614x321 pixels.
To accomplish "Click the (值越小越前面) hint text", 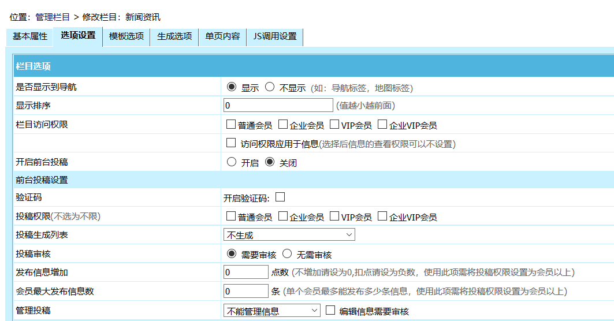I will pyautogui.click(x=366, y=106).
